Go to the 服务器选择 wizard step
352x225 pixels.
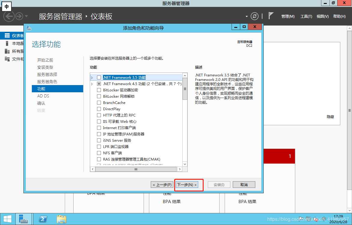tap(47, 74)
